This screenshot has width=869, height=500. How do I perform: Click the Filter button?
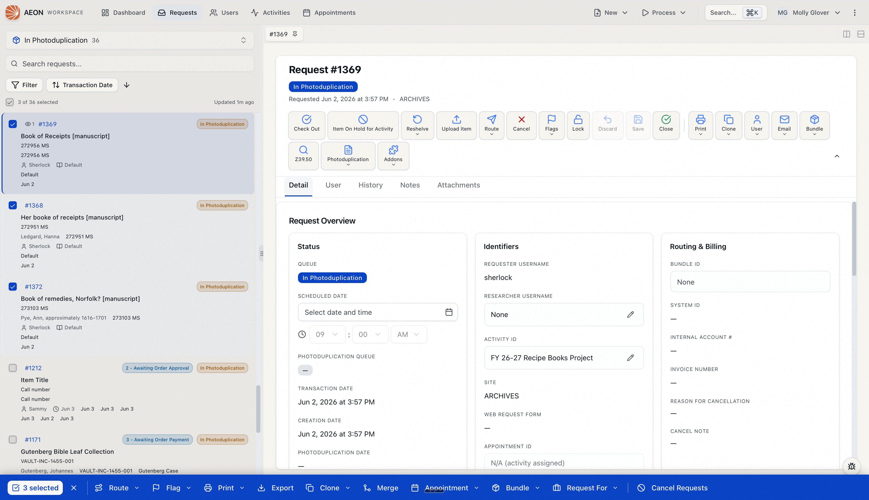tap(24, 85)
